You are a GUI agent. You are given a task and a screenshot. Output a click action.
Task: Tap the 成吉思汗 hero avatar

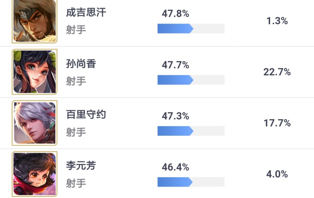(35, 21)
